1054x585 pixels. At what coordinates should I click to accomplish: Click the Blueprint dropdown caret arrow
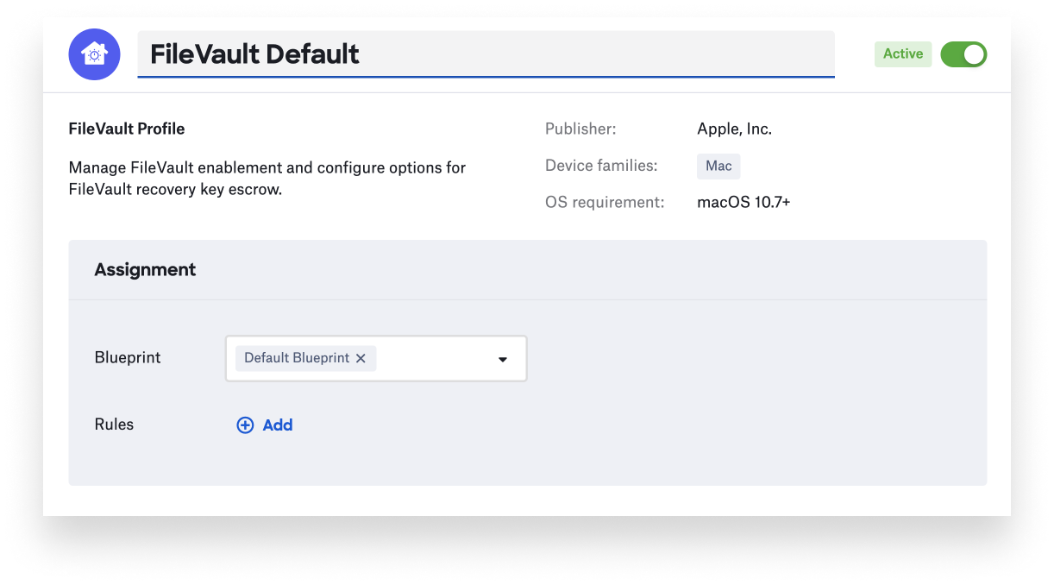click(x=502, y=358)
